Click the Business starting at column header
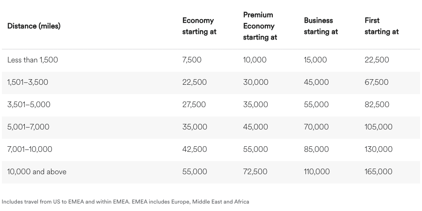Viewport: 422px width, 211px height. pyautogui.click(x=320, y=26)
